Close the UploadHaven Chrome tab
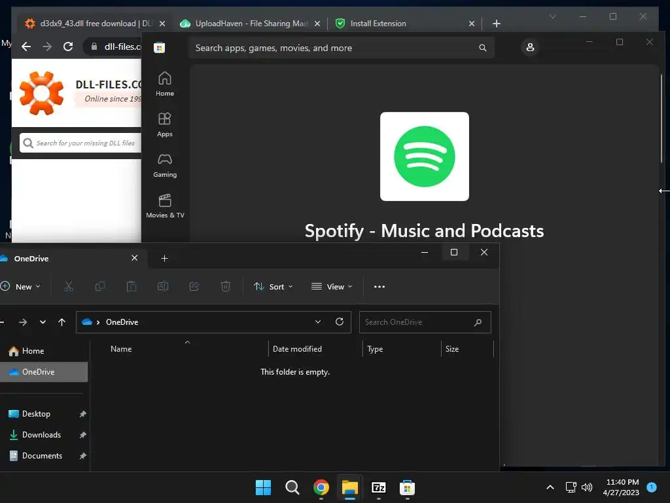The image size is (670, 503). [x=317, y=24]
